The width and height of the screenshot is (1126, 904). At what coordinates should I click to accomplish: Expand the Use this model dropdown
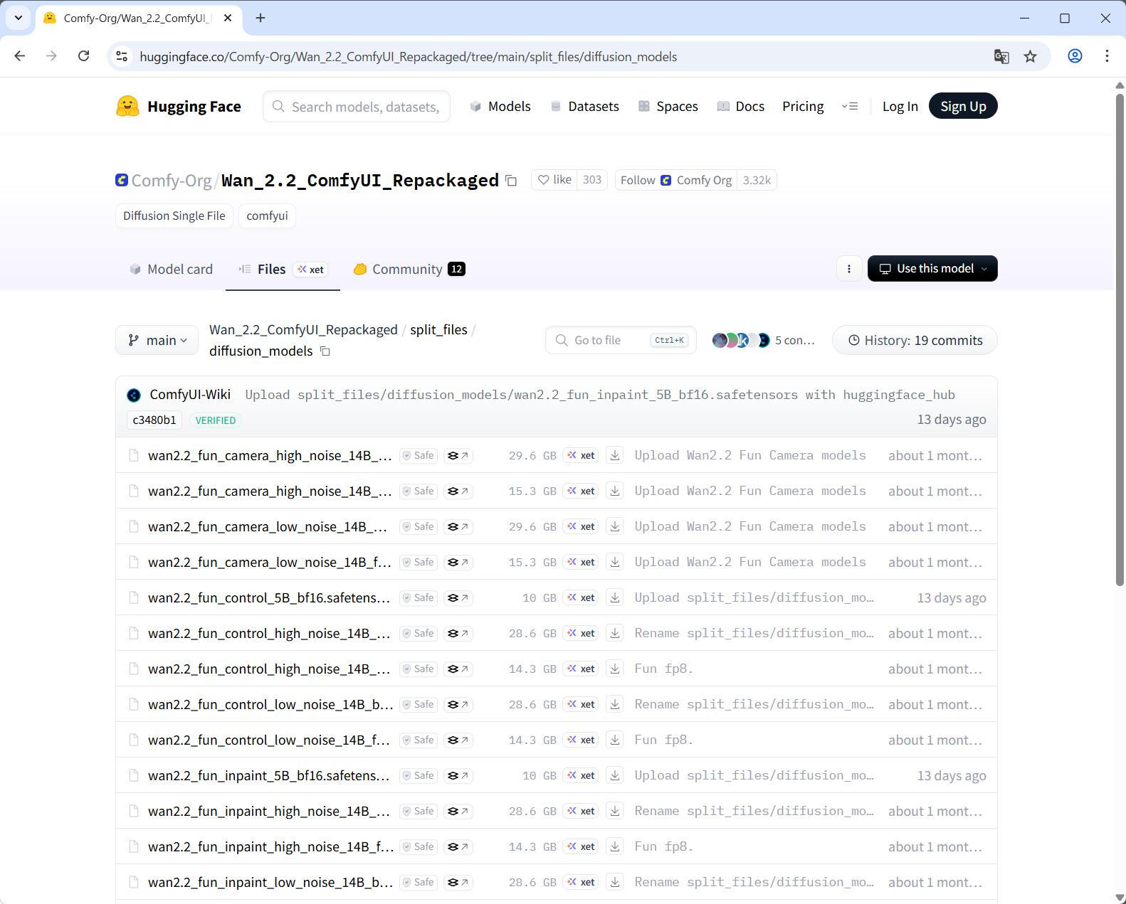click(x=932, y=268)
